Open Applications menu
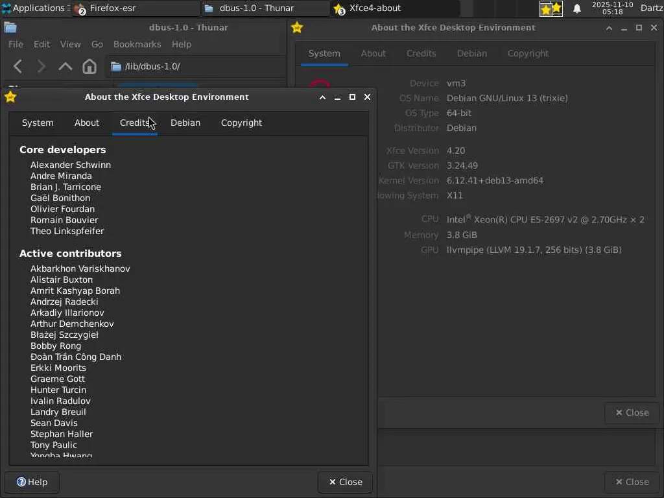664x498 pixels. click(x=36, y=8)
